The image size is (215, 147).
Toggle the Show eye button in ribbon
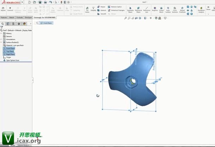click(x=208, y=8)
